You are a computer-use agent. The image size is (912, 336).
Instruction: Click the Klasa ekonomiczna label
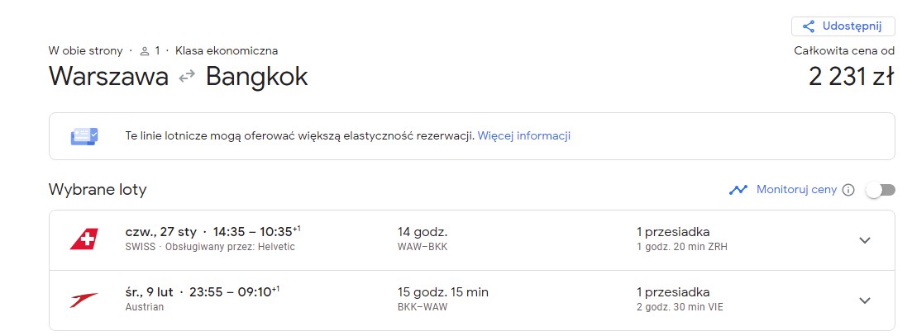point(227,51)
